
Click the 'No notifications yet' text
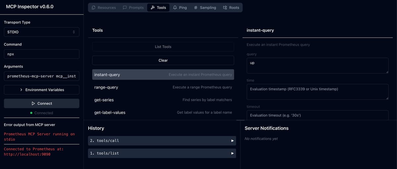(261, 139)
